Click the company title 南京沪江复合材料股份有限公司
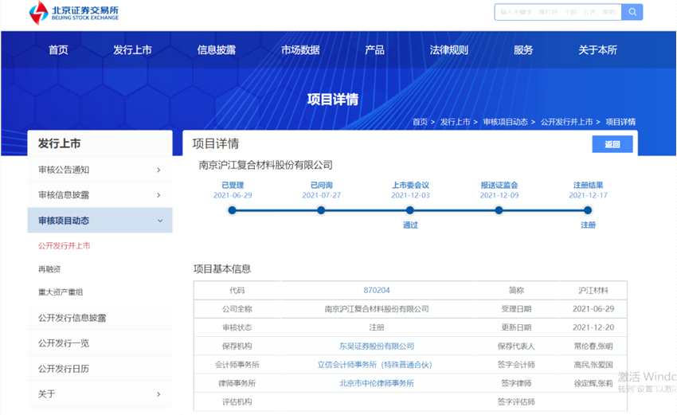The height and width of the screenshot is (415, 677). click(265, 165)
